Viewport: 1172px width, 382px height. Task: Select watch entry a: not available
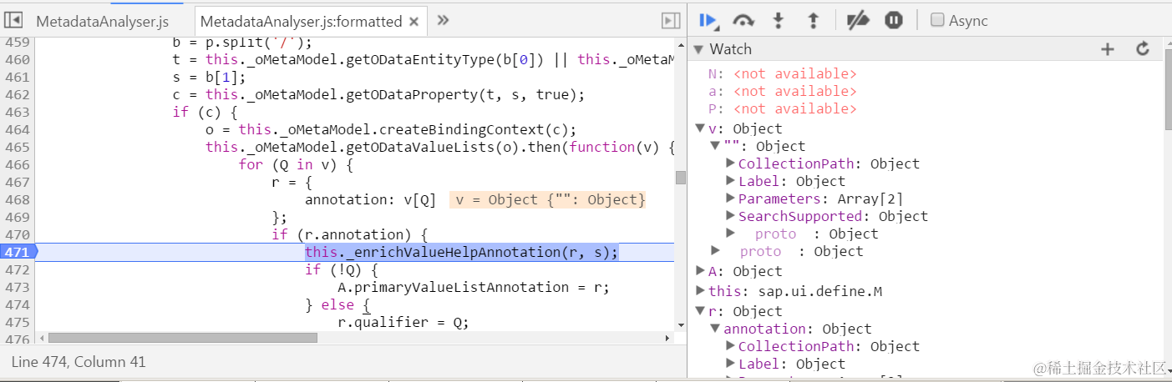coord(782,91)
